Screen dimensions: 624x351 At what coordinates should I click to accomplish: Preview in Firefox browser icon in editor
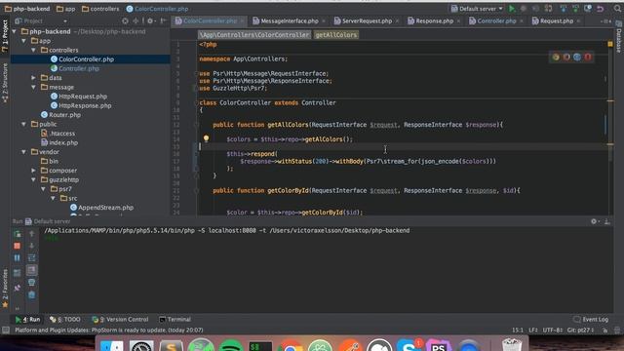click(x=566, y=57)
